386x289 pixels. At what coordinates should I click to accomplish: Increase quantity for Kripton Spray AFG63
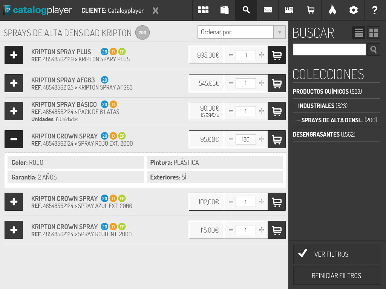262,83
